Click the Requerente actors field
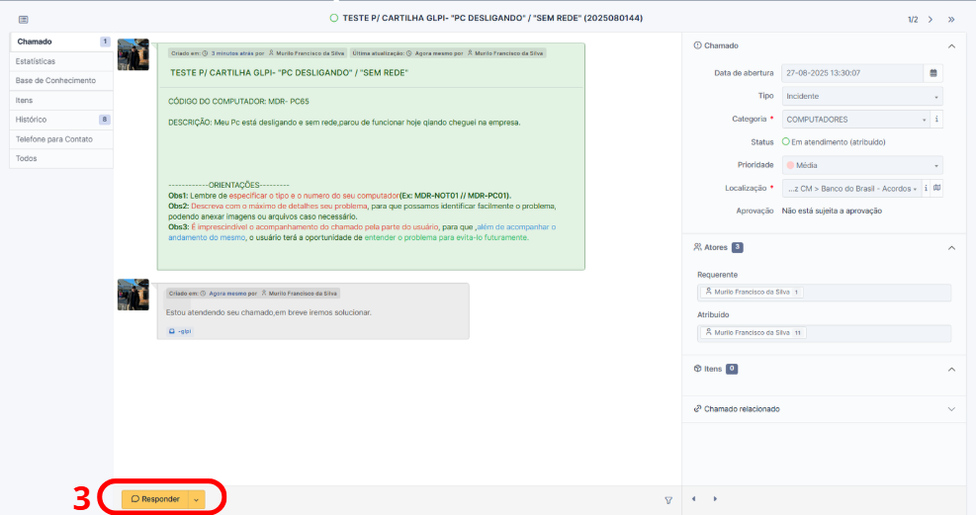Screen dimensions: 976x515 (824, 293)
